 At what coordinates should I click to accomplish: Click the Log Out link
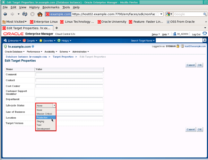click(x=196, y=34)
